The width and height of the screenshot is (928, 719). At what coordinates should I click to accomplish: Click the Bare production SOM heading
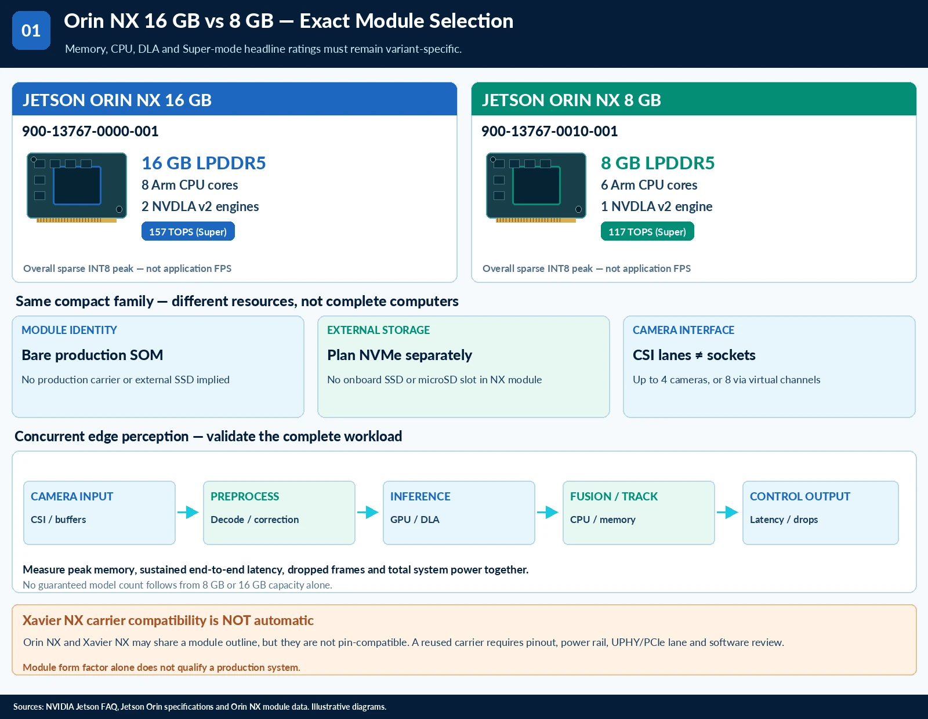click(x=92, y=355)
